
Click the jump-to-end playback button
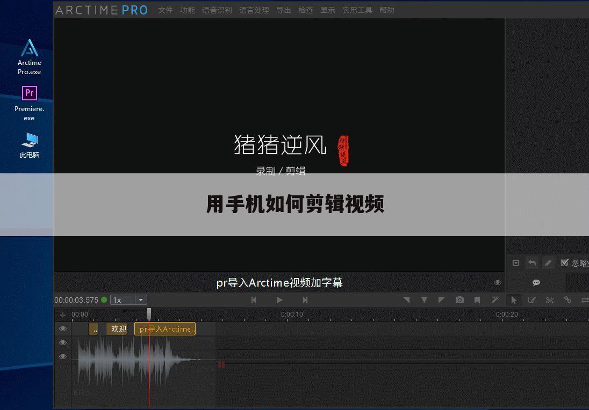tap(305, 299)
